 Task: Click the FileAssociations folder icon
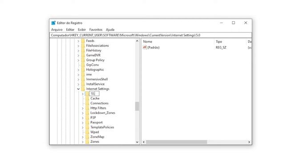click(83, 46)
